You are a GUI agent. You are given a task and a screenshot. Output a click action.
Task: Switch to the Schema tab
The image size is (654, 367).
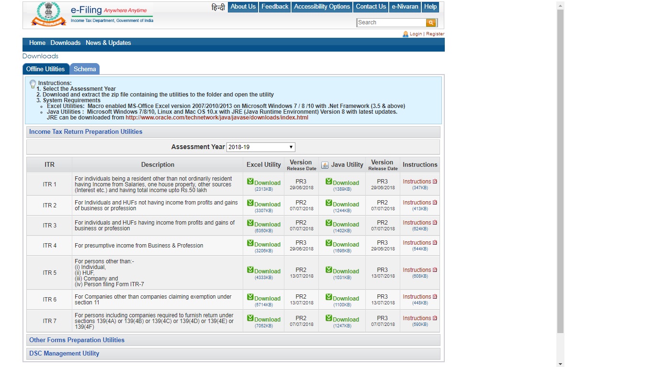pyautogui.click(x=85, y=69)
